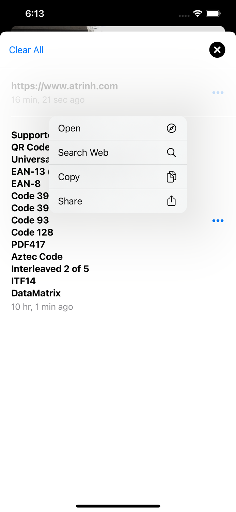
Task: Tap the compass icon beside Open
Action: click(172, 128)
